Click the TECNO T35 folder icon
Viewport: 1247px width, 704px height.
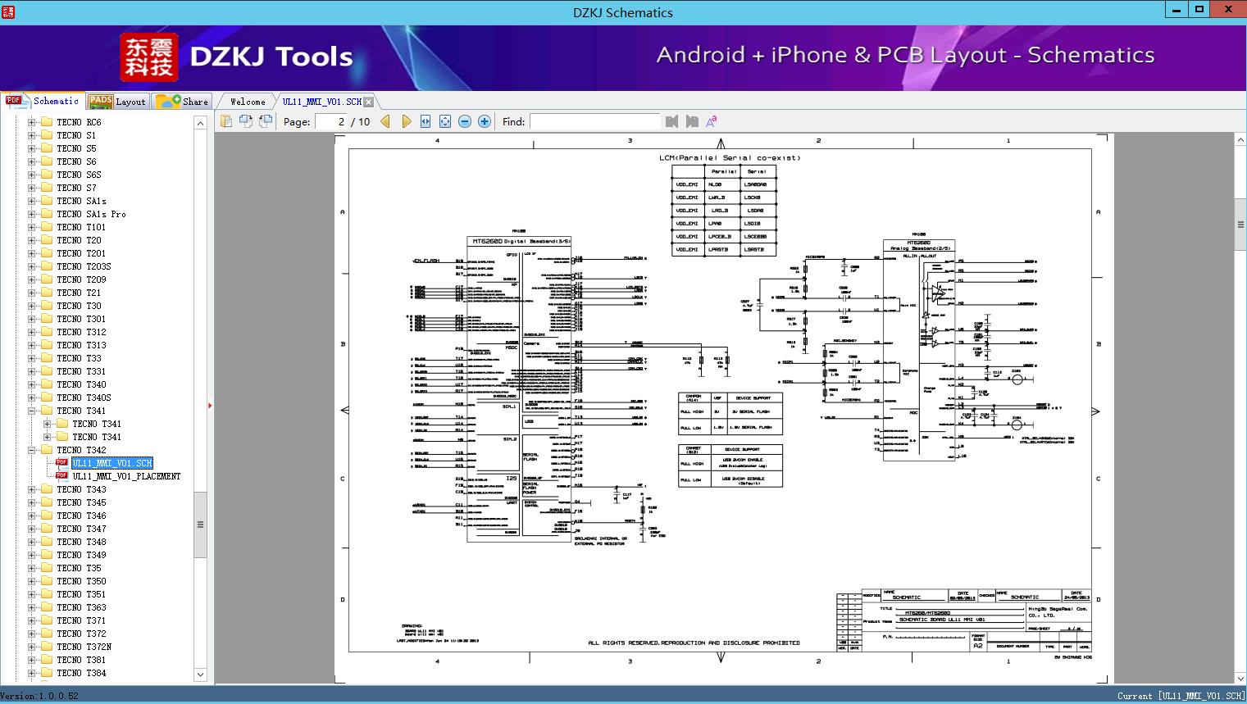pos(47,568)
